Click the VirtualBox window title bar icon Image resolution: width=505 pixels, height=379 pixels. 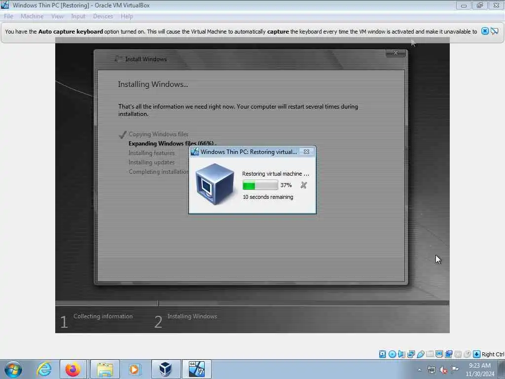[x=5, y=5]
